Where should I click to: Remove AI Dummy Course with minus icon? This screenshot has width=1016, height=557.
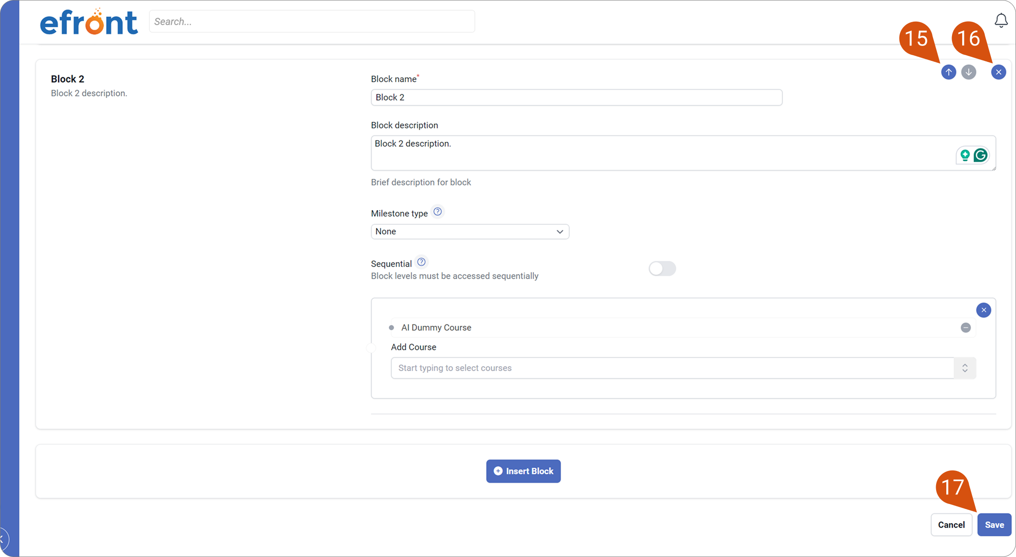click(x=966, y=327)
